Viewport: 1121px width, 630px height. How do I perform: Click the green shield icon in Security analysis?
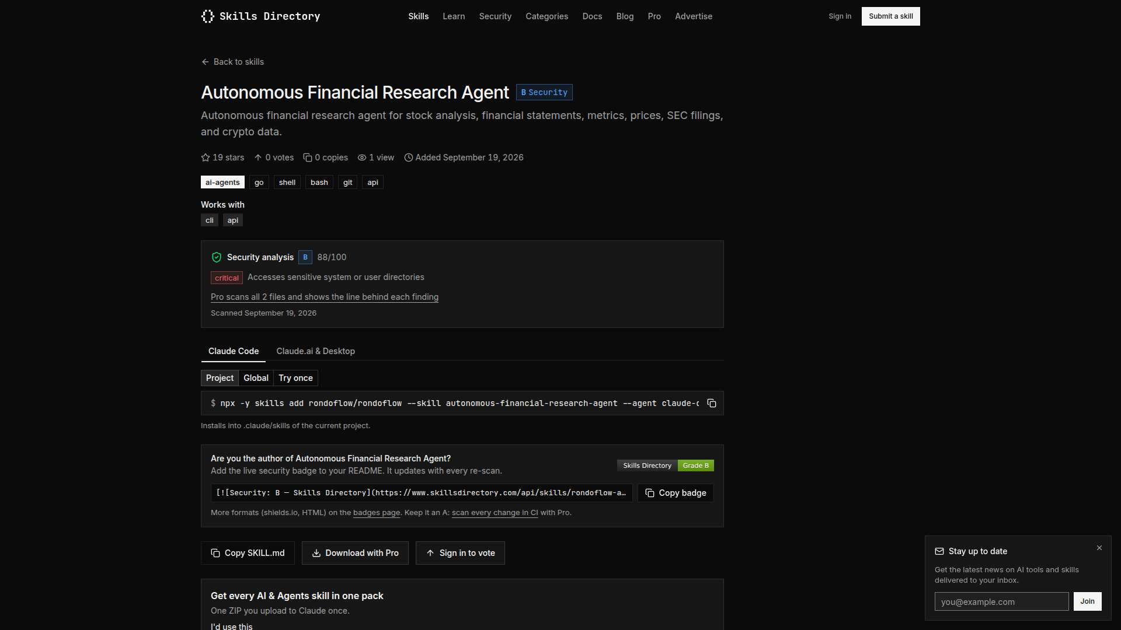217,257
